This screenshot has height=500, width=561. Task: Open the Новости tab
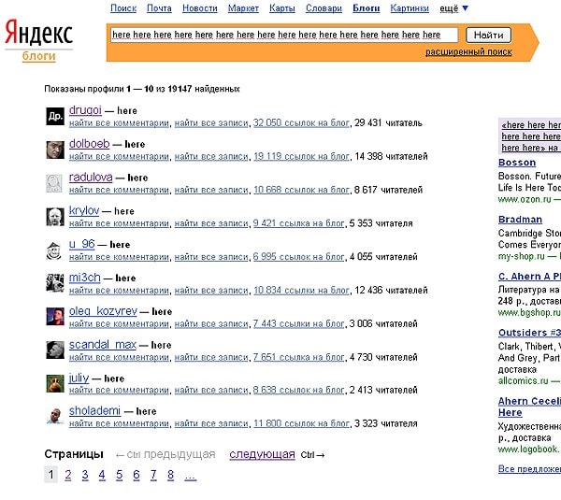pos(200,8)
